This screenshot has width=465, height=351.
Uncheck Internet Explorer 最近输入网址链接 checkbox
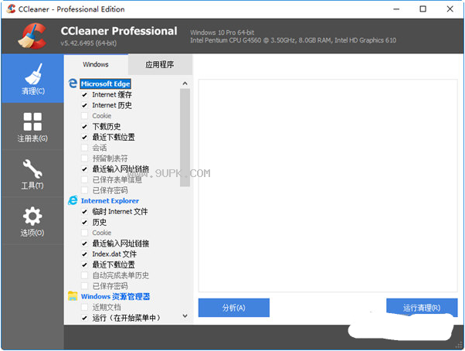pos(84,244)
